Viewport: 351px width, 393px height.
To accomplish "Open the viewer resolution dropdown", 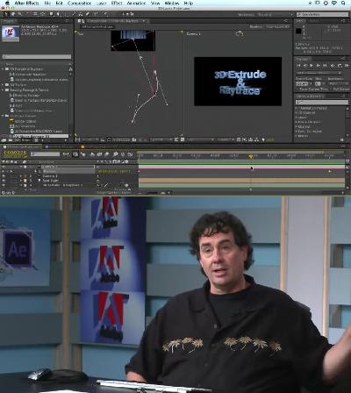I will (x=161, y=139).
